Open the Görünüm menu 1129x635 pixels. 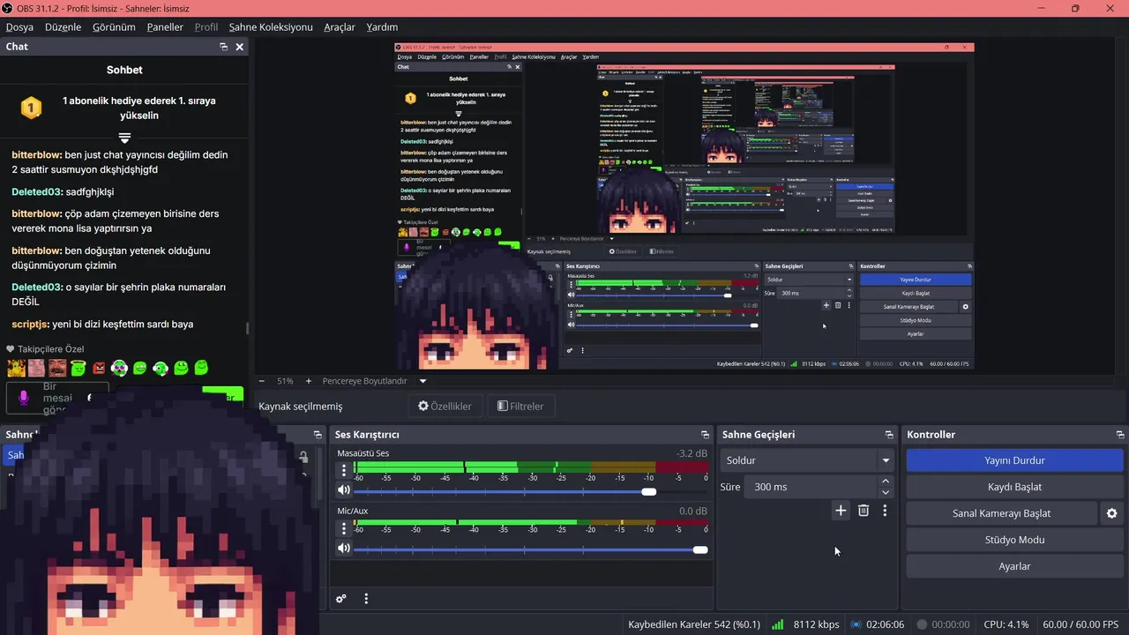click(114, 26)
